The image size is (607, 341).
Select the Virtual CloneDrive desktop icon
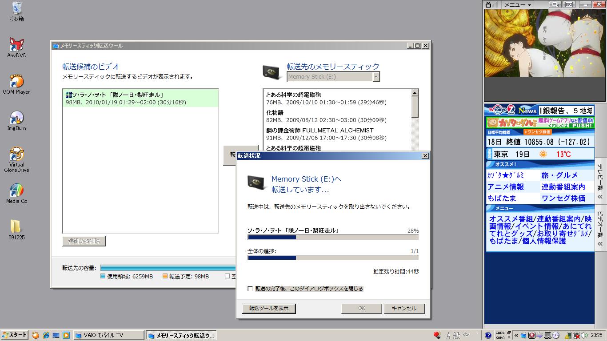(x=16, y=159)
